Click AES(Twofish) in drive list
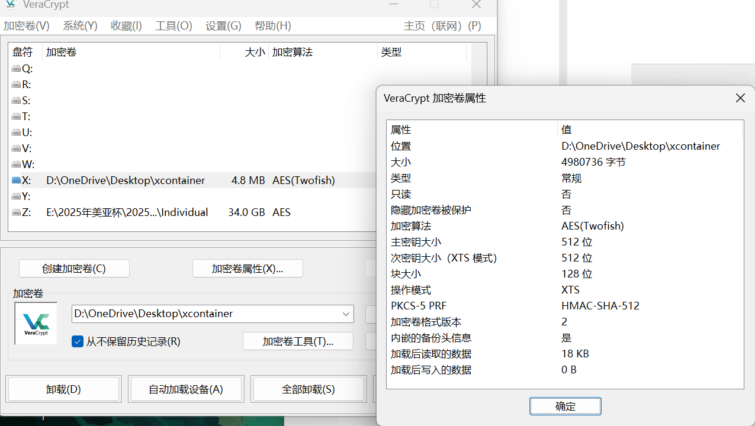The height and width of the screenshot is (426, 755). coord(304,180)
